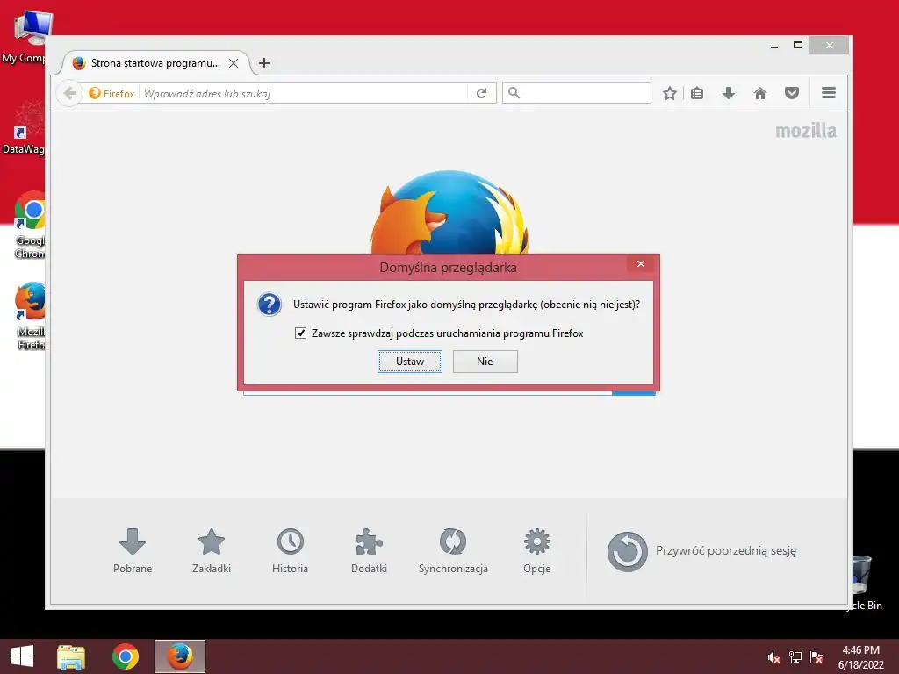
Task: Click the network tray icon
Action: (x=795, y=657)
